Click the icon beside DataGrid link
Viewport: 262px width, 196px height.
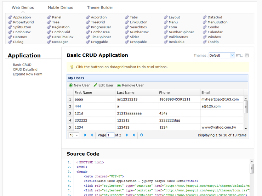click(205, 17)
